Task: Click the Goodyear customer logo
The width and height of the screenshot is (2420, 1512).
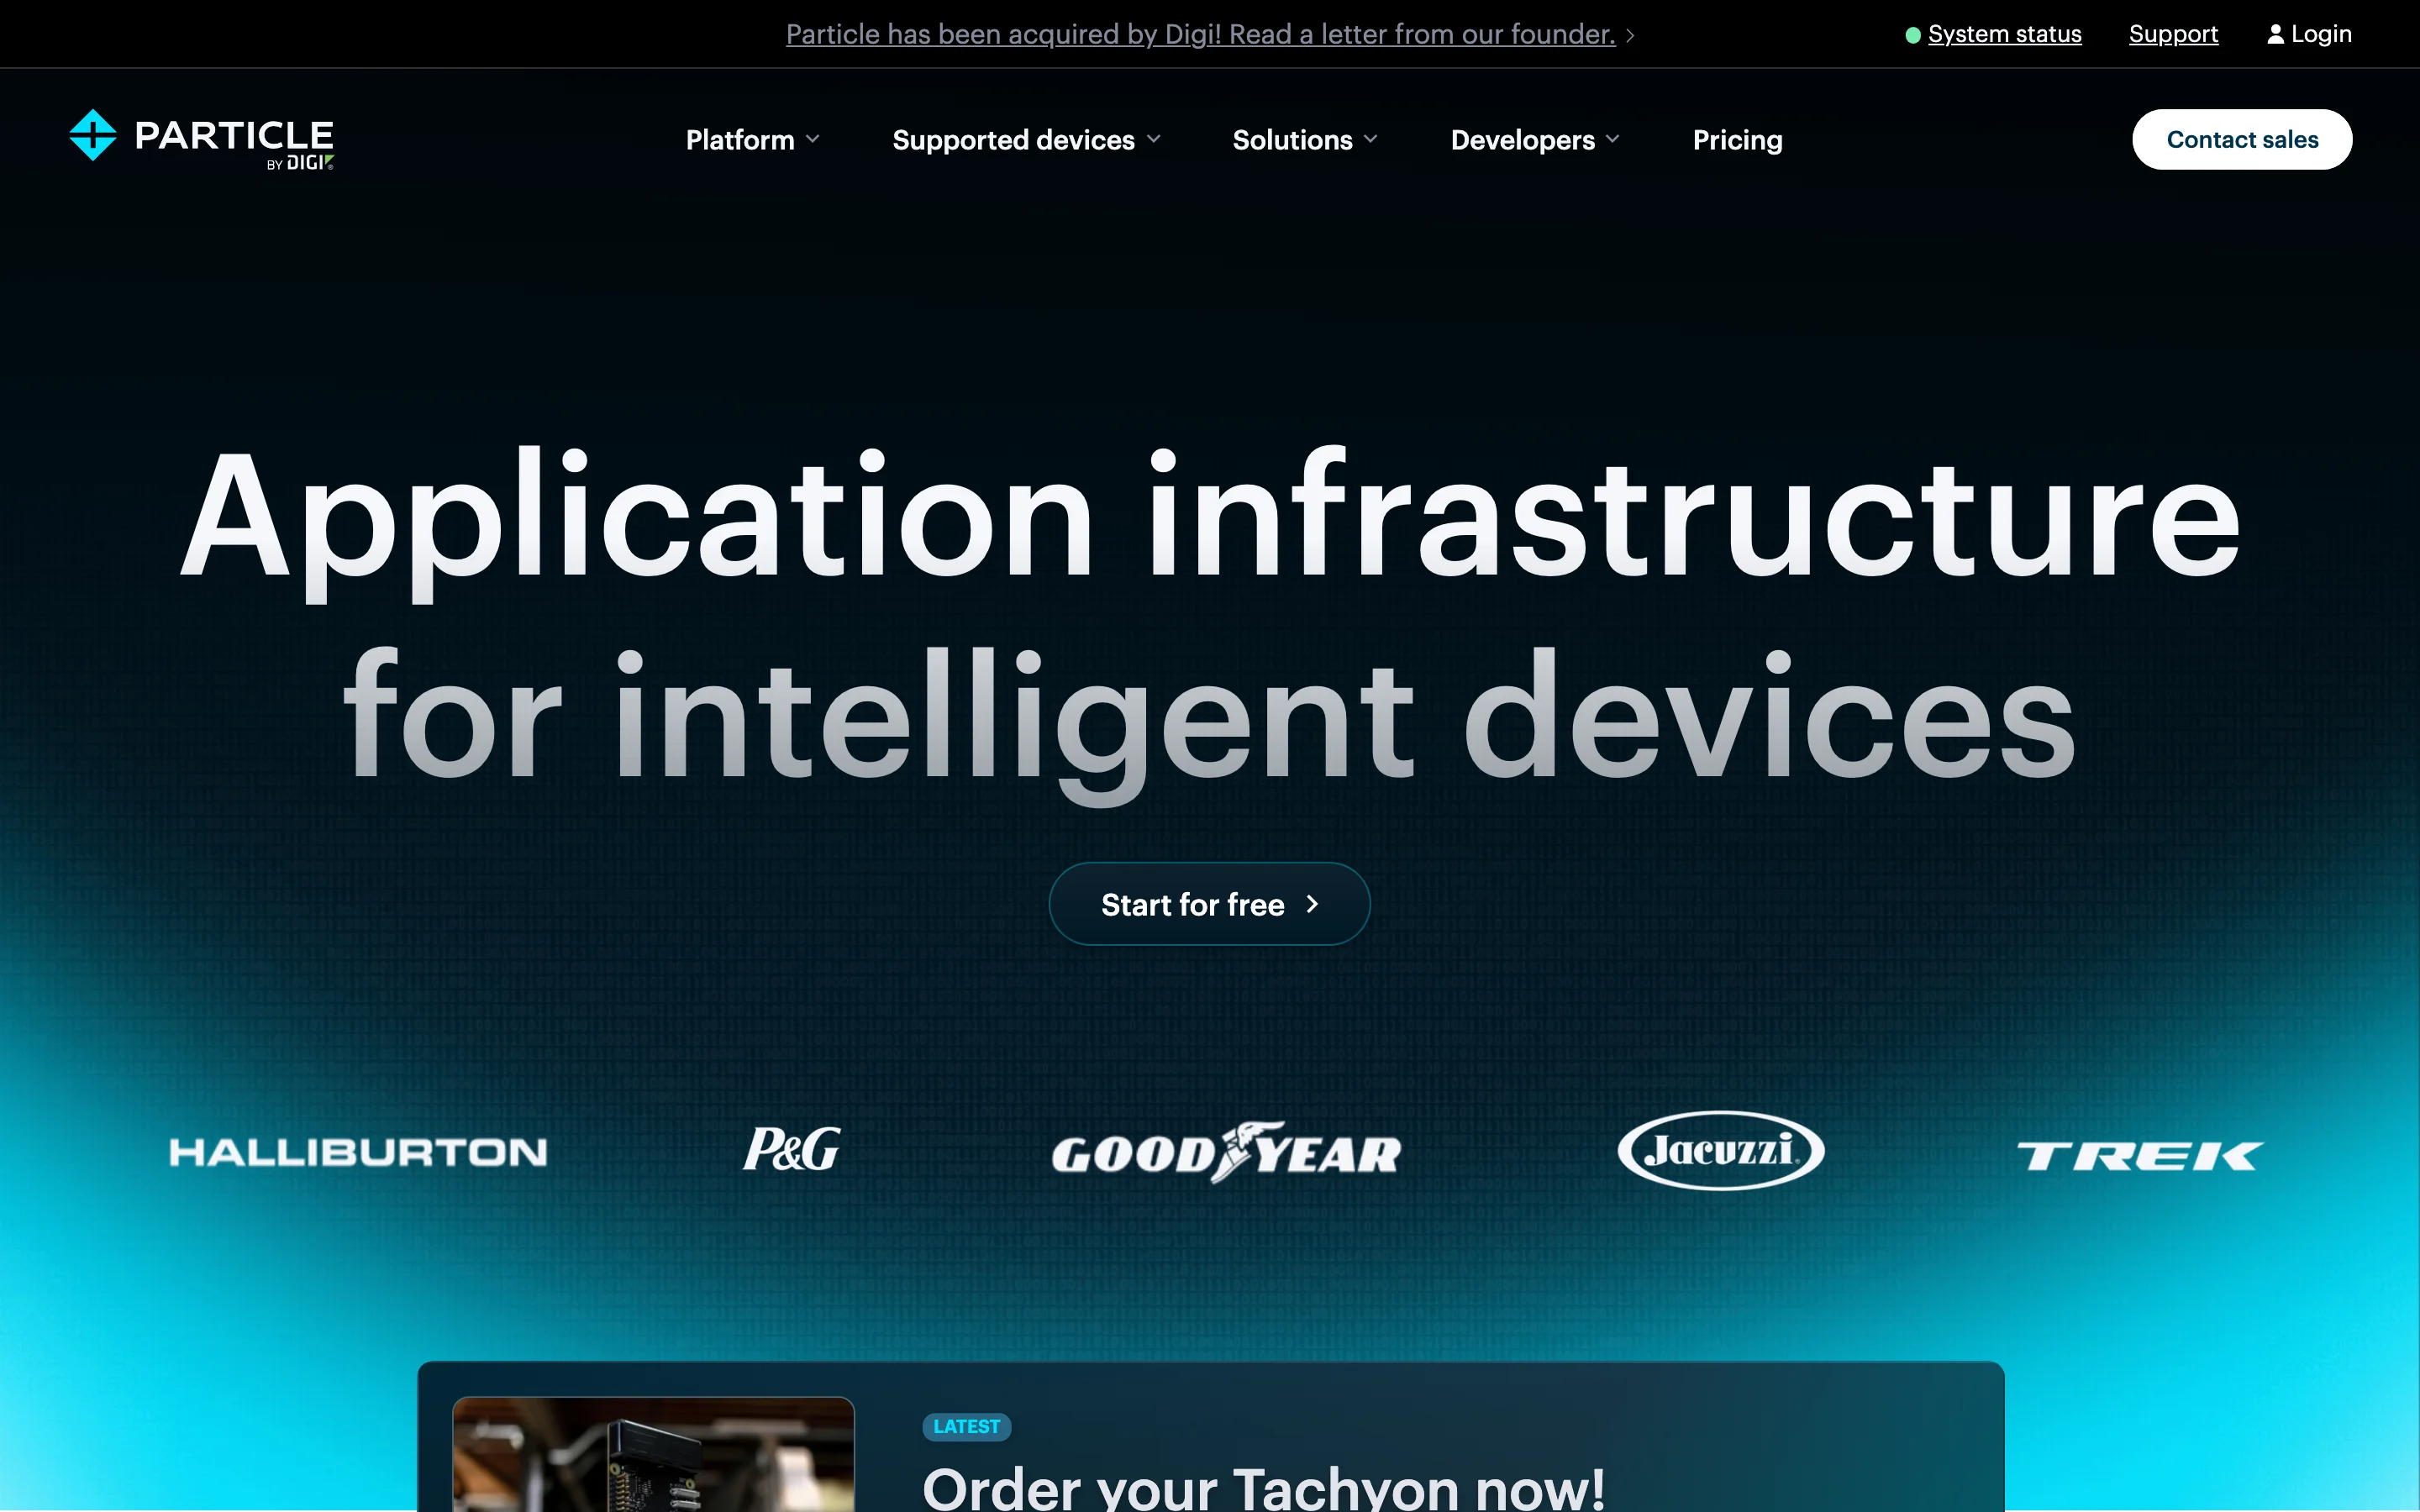Action: [1226, 1153]
